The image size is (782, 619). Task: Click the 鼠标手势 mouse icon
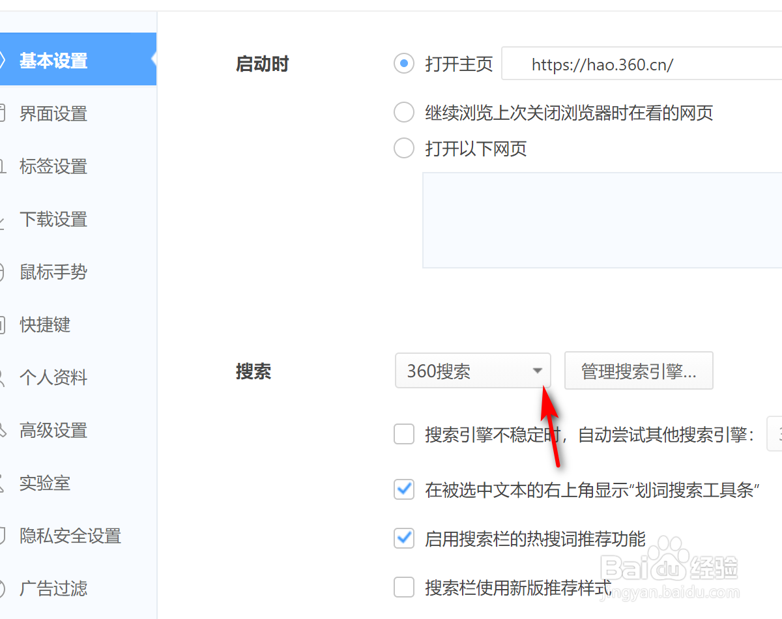[2, 272]
